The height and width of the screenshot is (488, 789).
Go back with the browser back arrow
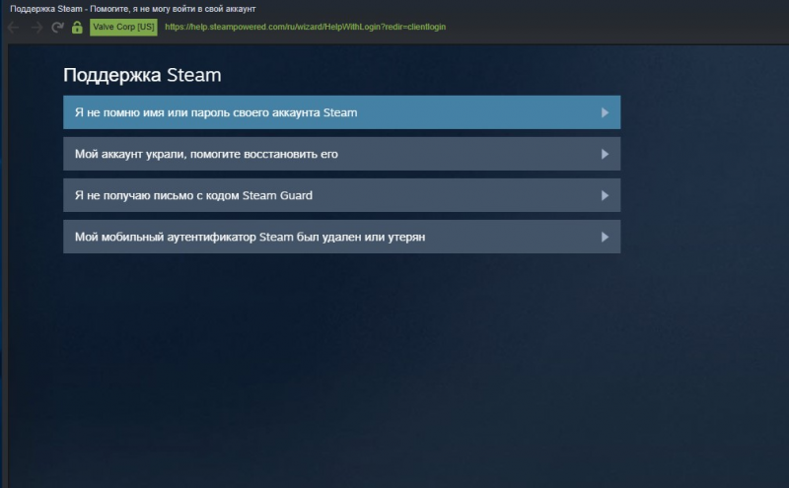[14, 28]
